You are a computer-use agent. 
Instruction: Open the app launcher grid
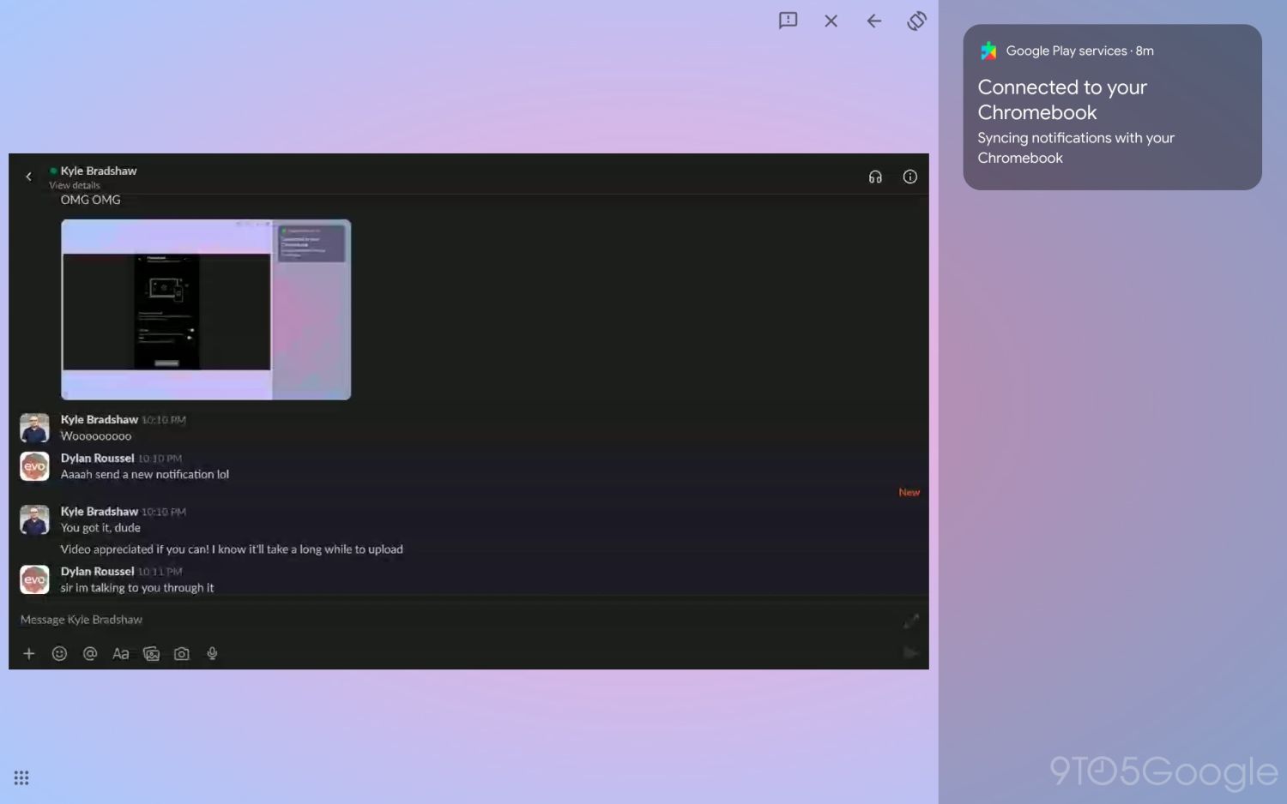click(x=21, y=777)
